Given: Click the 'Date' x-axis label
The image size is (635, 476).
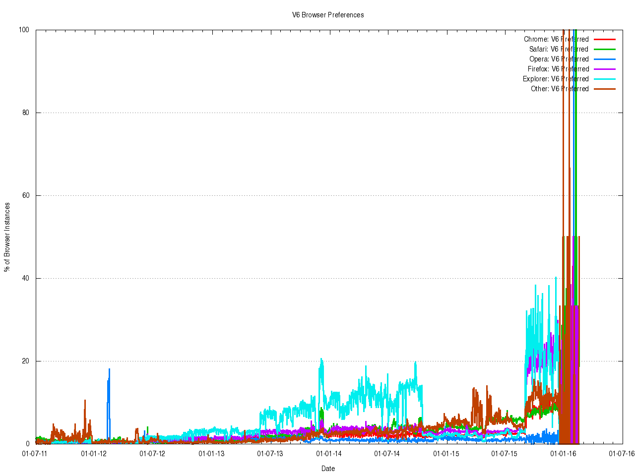Looking at the screenshot, I should click(x=328, y=469).
